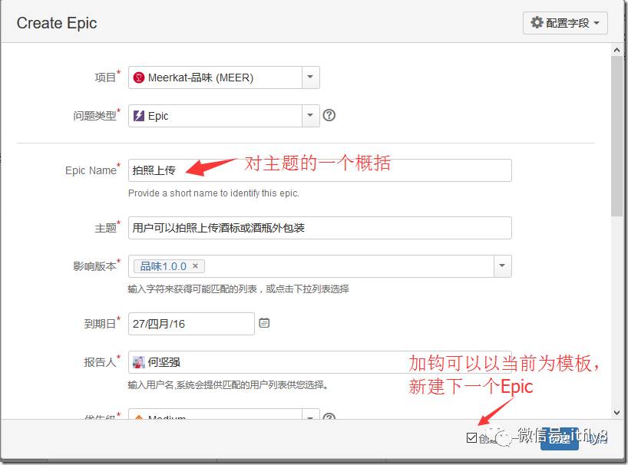
Task: Expand the 问题类型 issue type dropdown arrow
Action: [310, 116]
